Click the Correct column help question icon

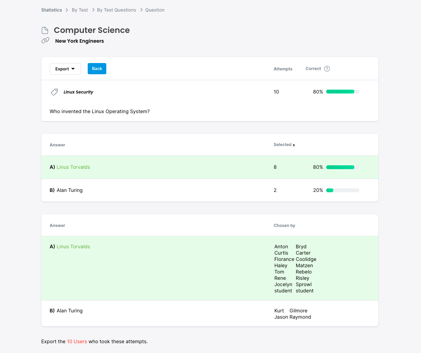(x=327, y=69)
